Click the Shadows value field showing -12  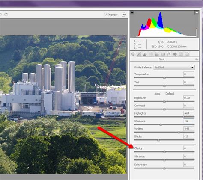(x=189, y=121)
